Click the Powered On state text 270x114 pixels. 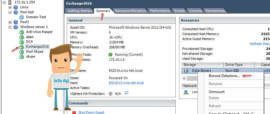coord(118,78)
